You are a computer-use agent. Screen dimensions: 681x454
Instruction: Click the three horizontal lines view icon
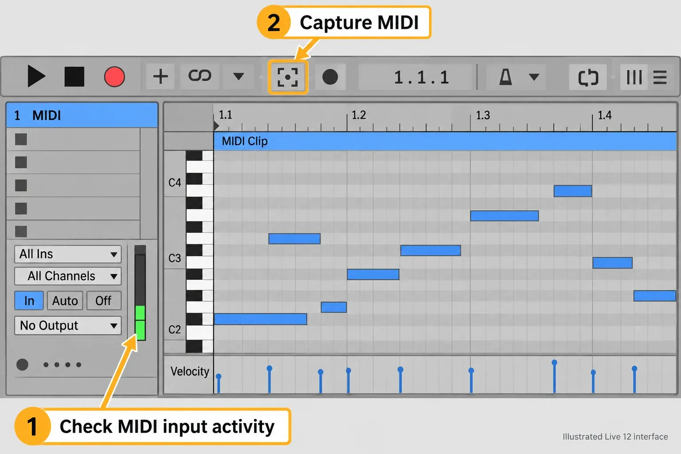point(660,78)
